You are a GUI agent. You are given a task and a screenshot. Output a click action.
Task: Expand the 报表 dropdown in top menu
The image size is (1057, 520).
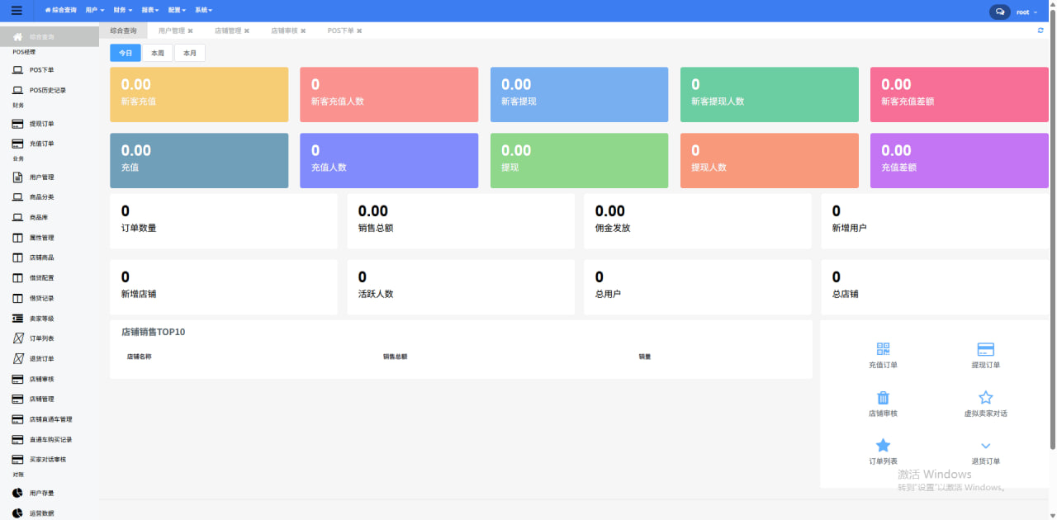pyautogui.click(x=149, y=11)
